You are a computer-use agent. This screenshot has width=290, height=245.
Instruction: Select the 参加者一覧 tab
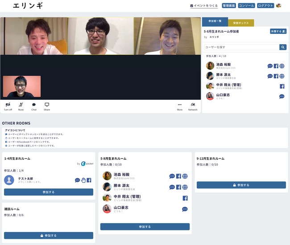[x=215, y=21]
